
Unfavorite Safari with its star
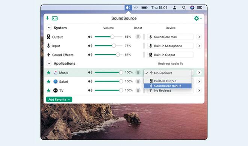(x=48, y=82)
